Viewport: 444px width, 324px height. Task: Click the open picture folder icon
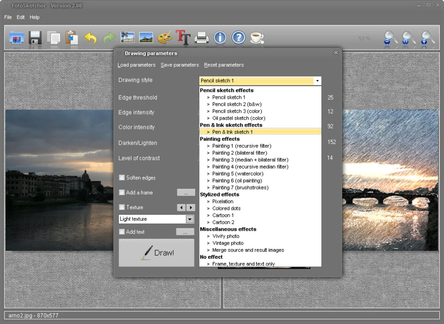click(17, 37)
